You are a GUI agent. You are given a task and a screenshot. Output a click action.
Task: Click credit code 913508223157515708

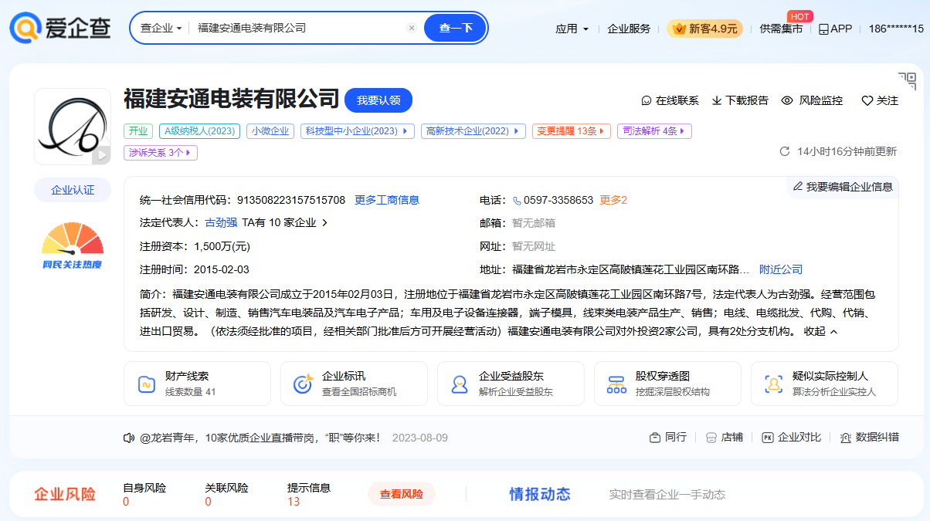pos(291,200)
